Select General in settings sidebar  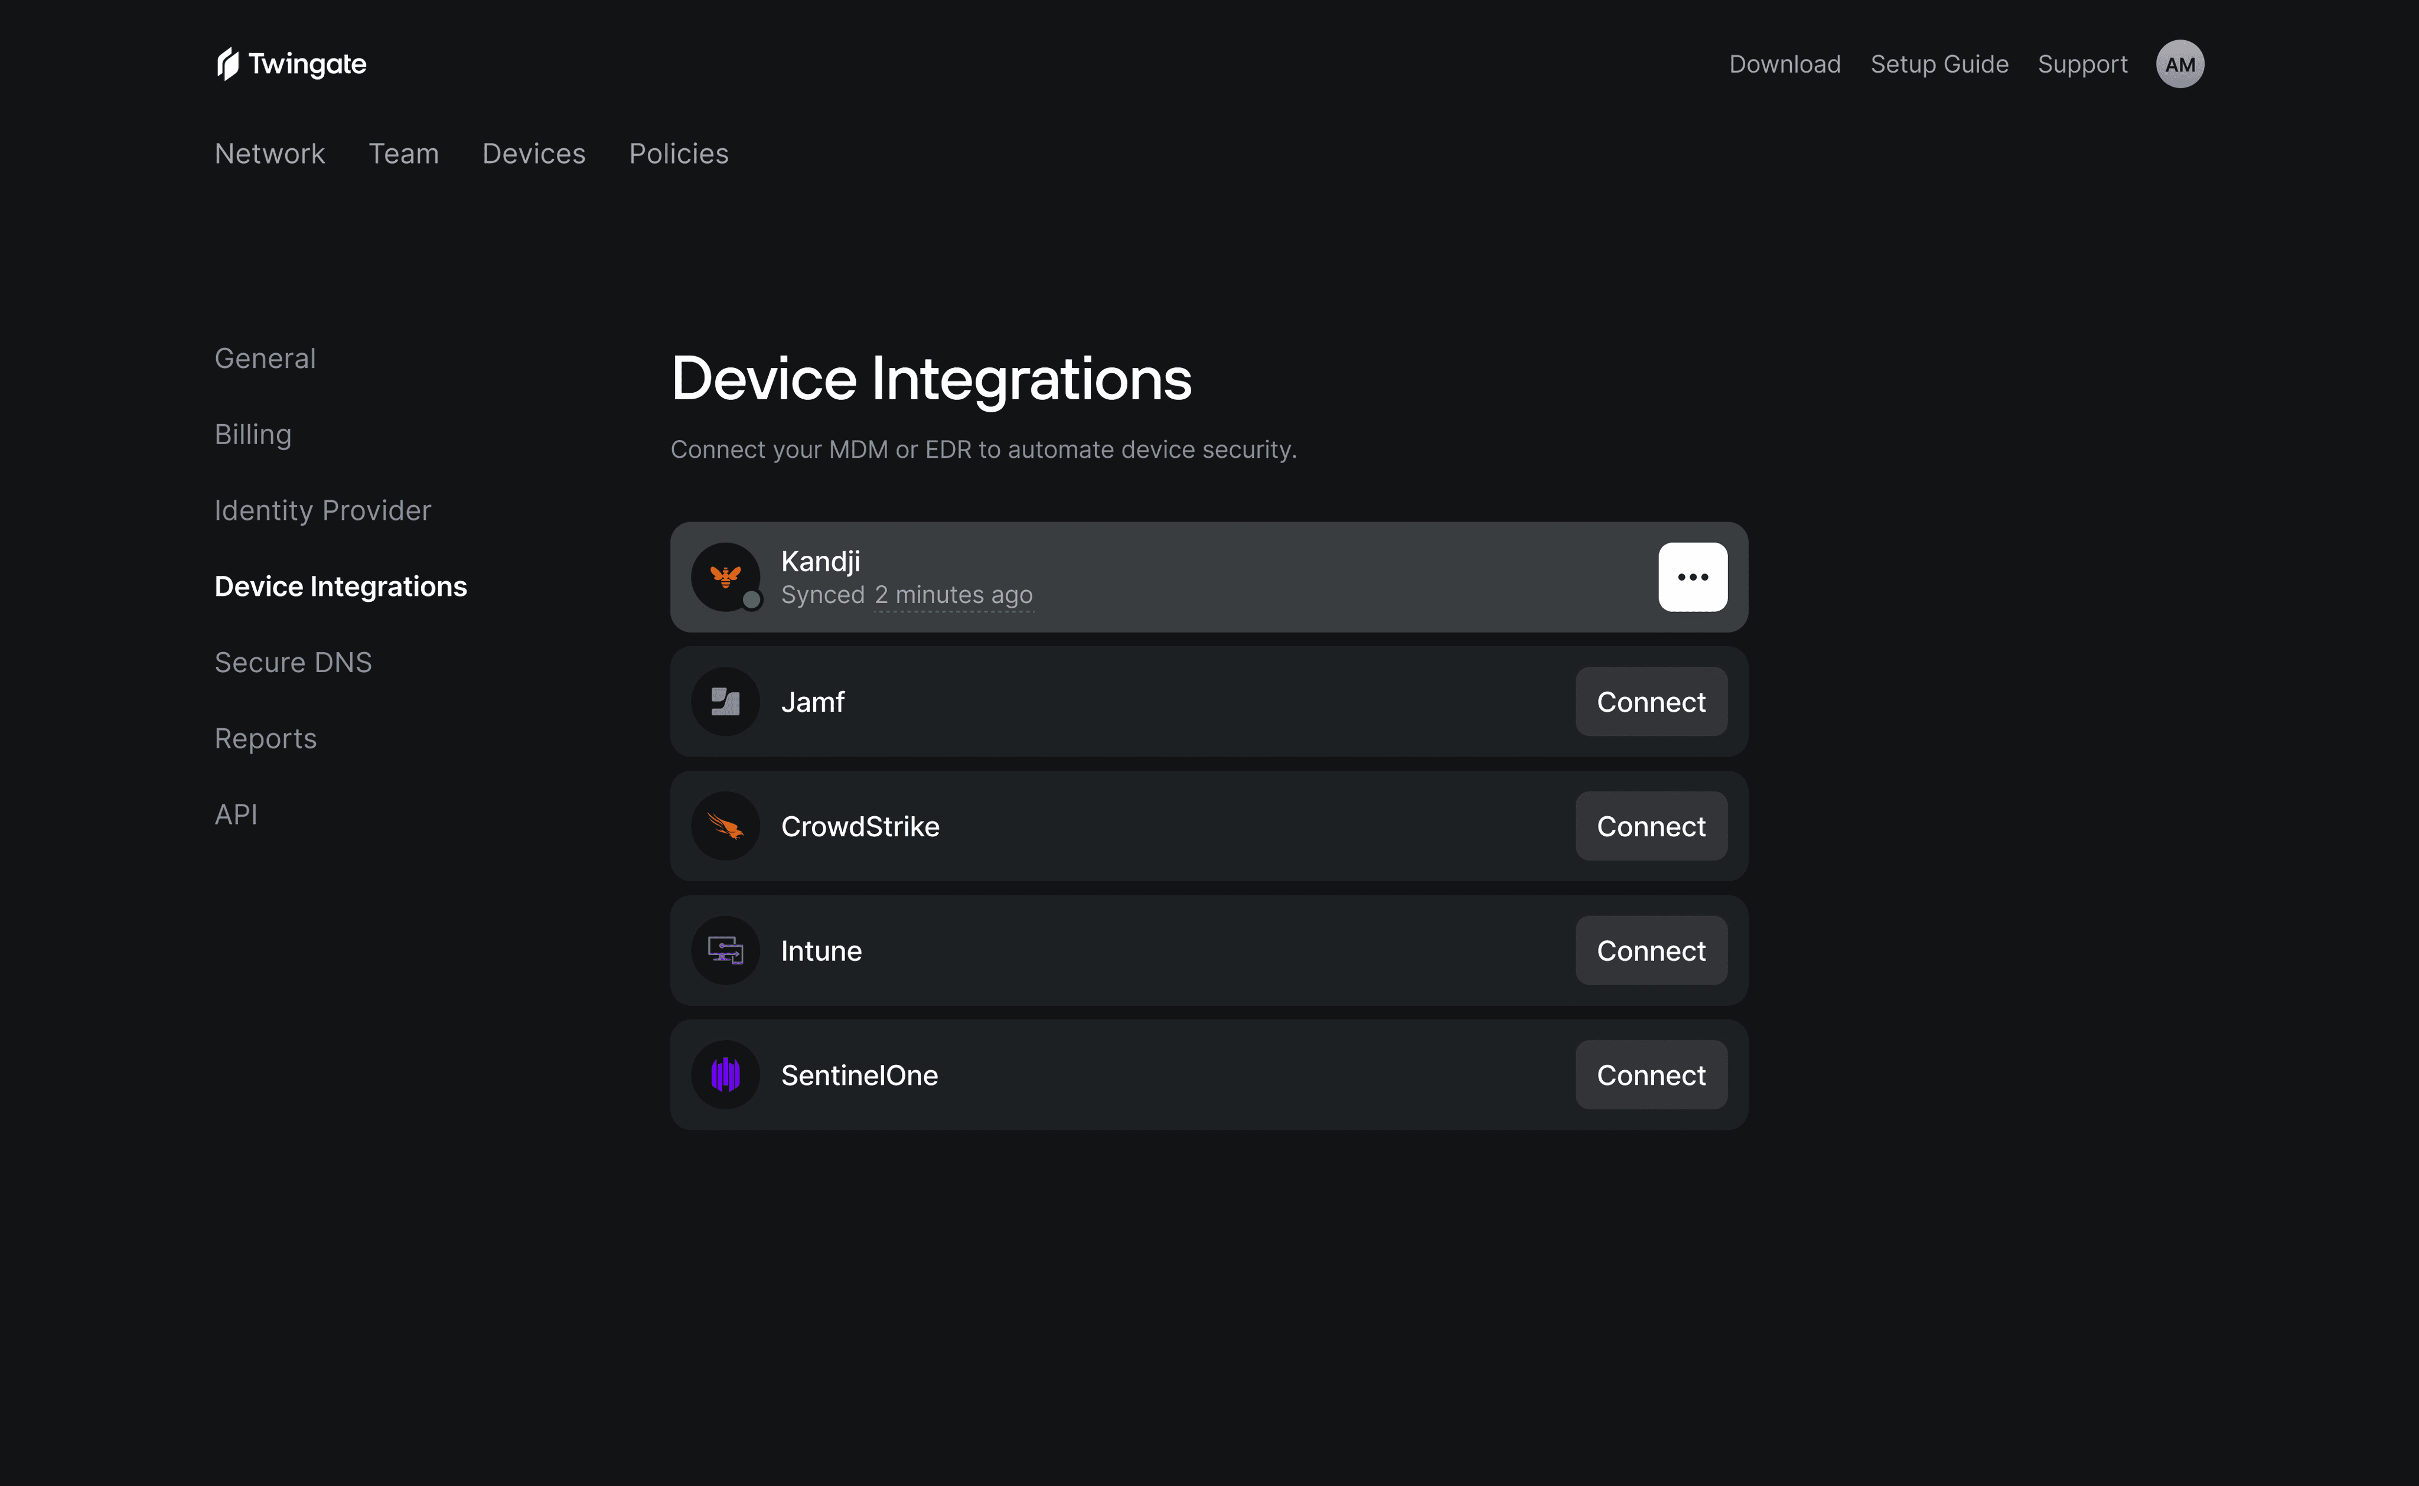[265, 359]
